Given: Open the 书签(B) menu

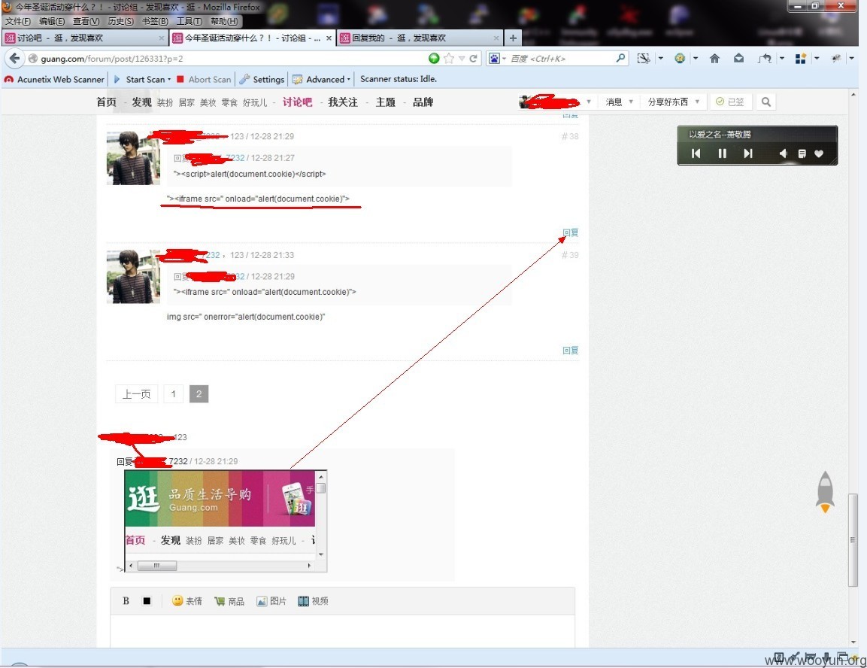Looking at the screenshot, I should point(155,21).
